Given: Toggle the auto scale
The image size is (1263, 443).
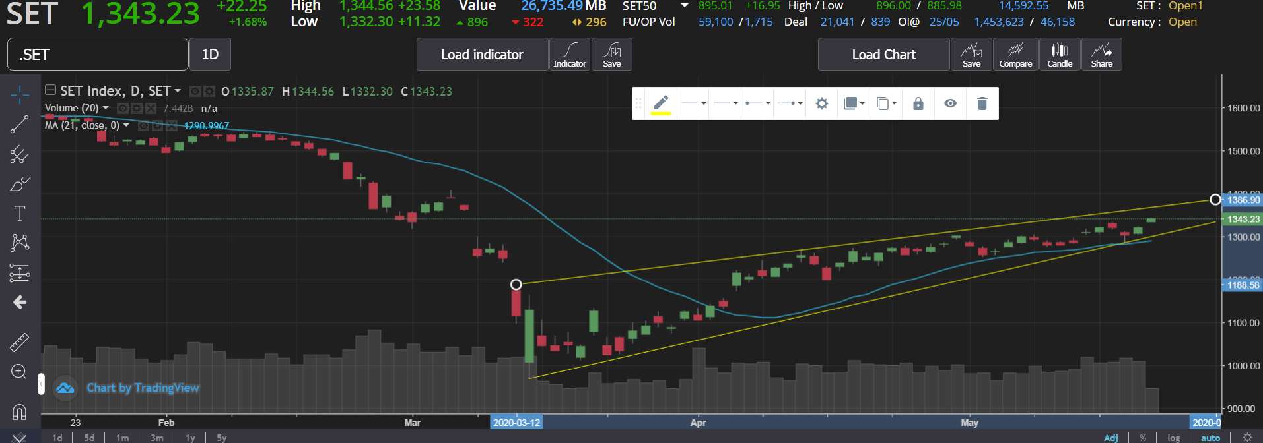Looking at the screenshot, I should coord(1210,438).
